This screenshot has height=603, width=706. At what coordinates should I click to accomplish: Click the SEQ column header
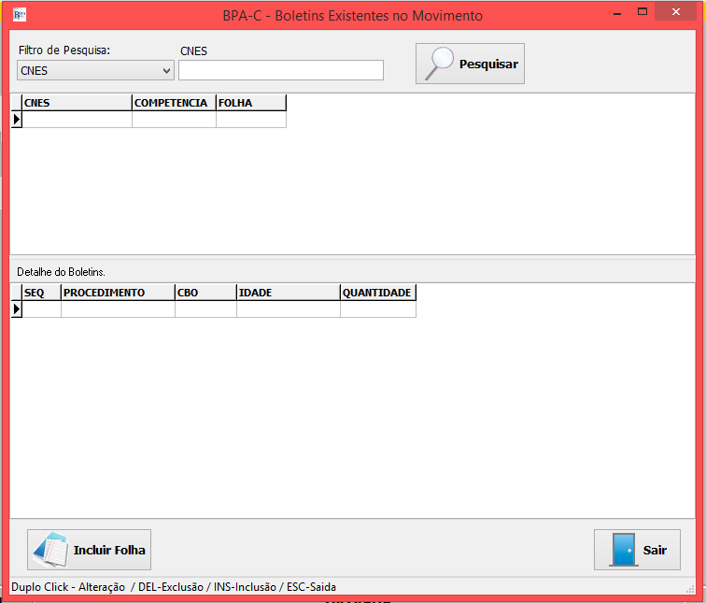[41, 293]
